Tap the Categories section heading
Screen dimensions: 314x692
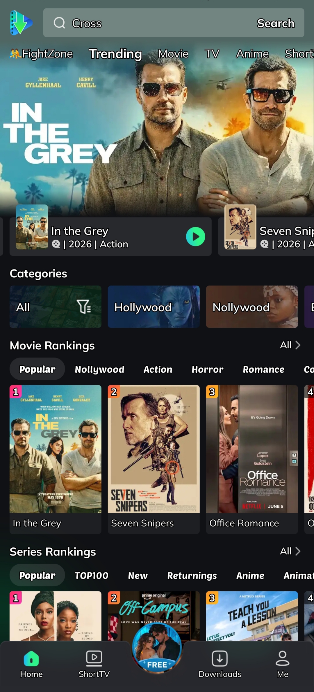38,274
